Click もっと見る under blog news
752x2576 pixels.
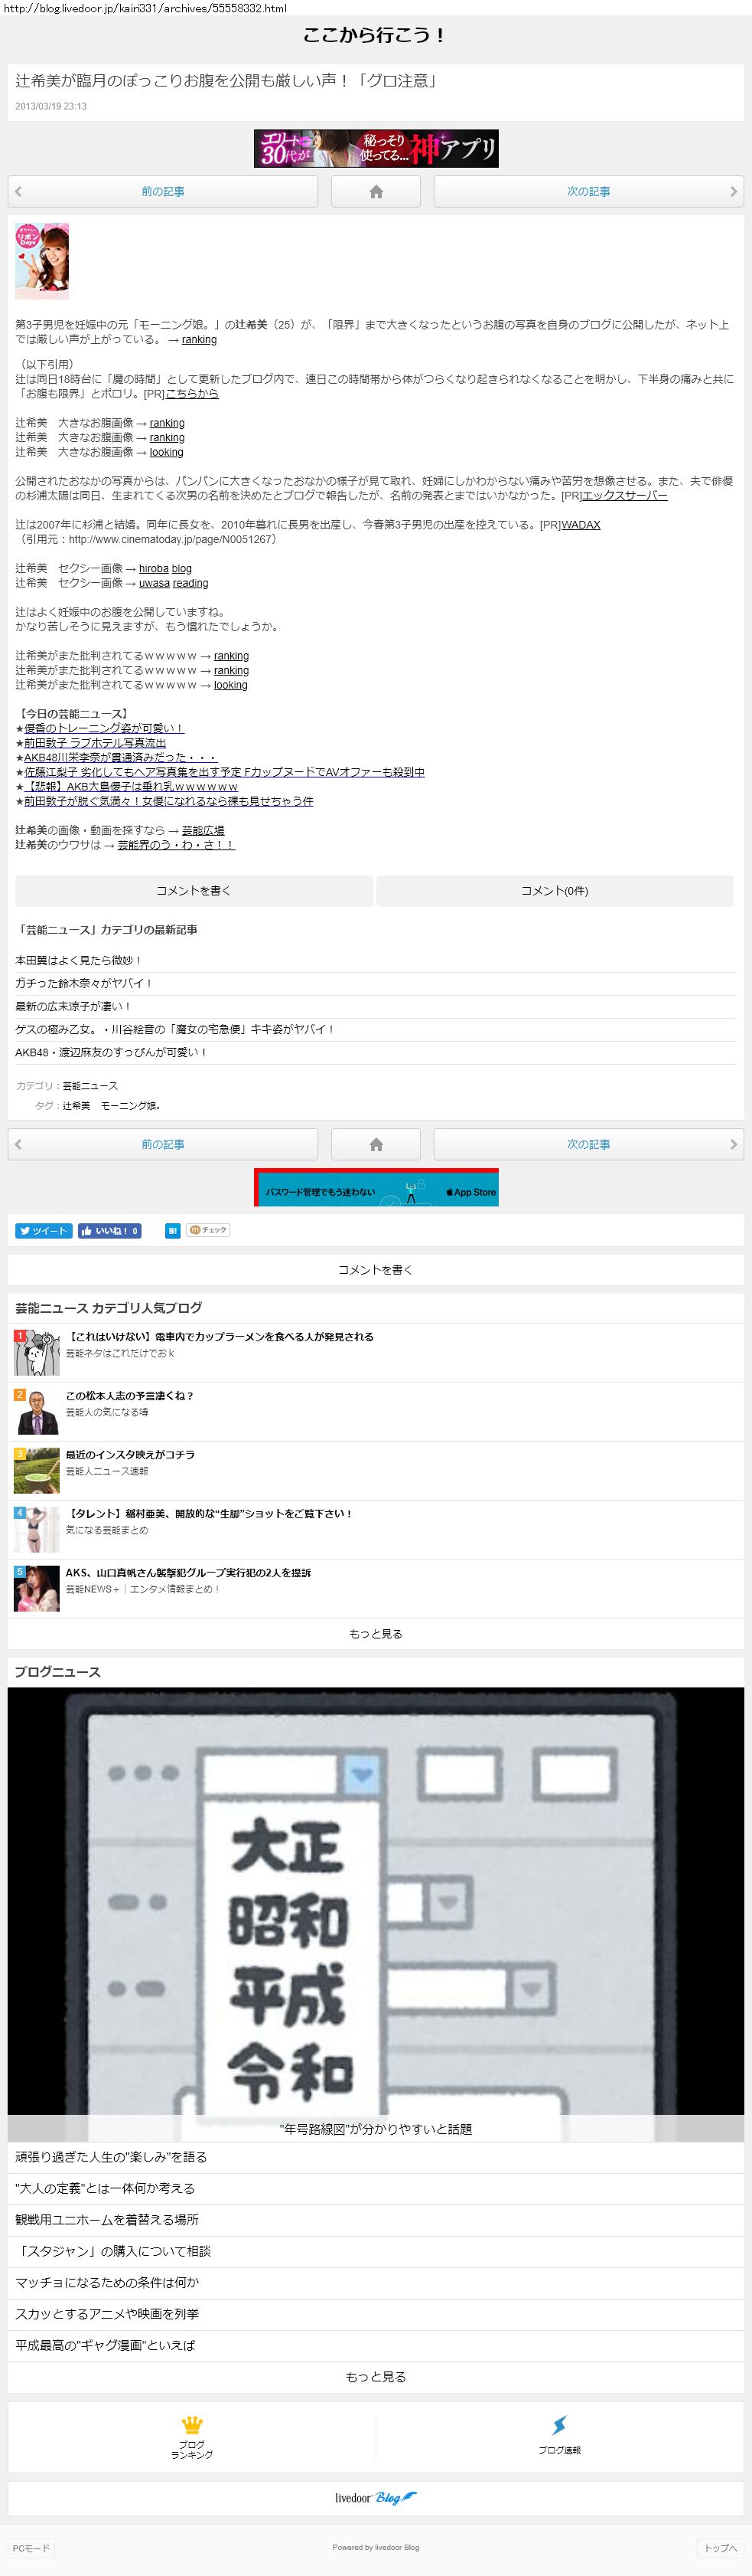point(376,2377)
